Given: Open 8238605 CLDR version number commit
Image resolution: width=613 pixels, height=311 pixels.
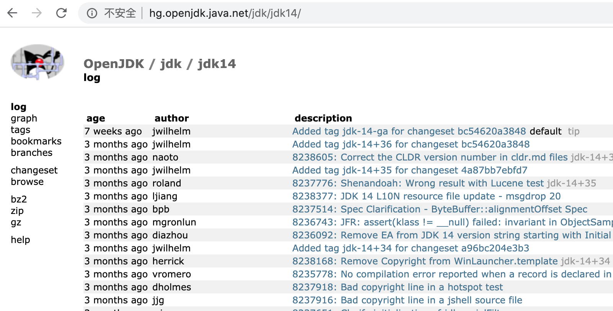Looking at the screenshot, I should pyautogui.click(x=430, y=157).
